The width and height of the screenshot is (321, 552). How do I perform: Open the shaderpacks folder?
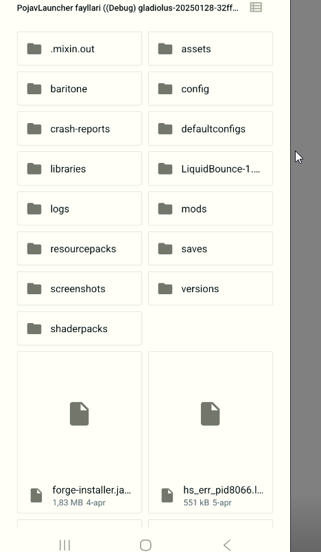80,329
